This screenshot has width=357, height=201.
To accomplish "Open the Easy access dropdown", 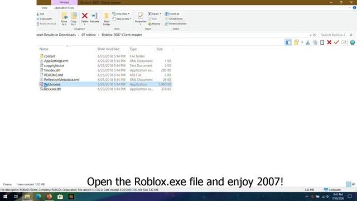I will (x=122, y=18).
